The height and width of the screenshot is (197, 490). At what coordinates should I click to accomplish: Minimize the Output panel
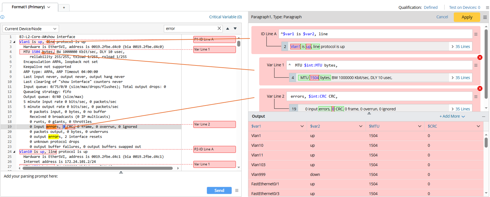[484, 117]
